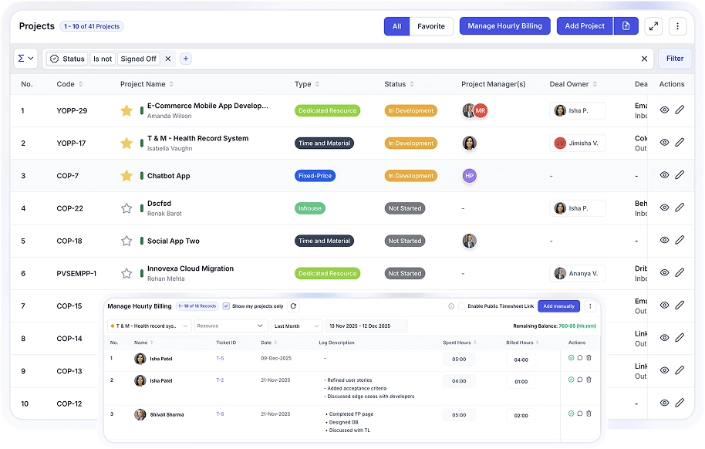Open the Last Month period dropdown
705x449 pixels.
point(297,326)
